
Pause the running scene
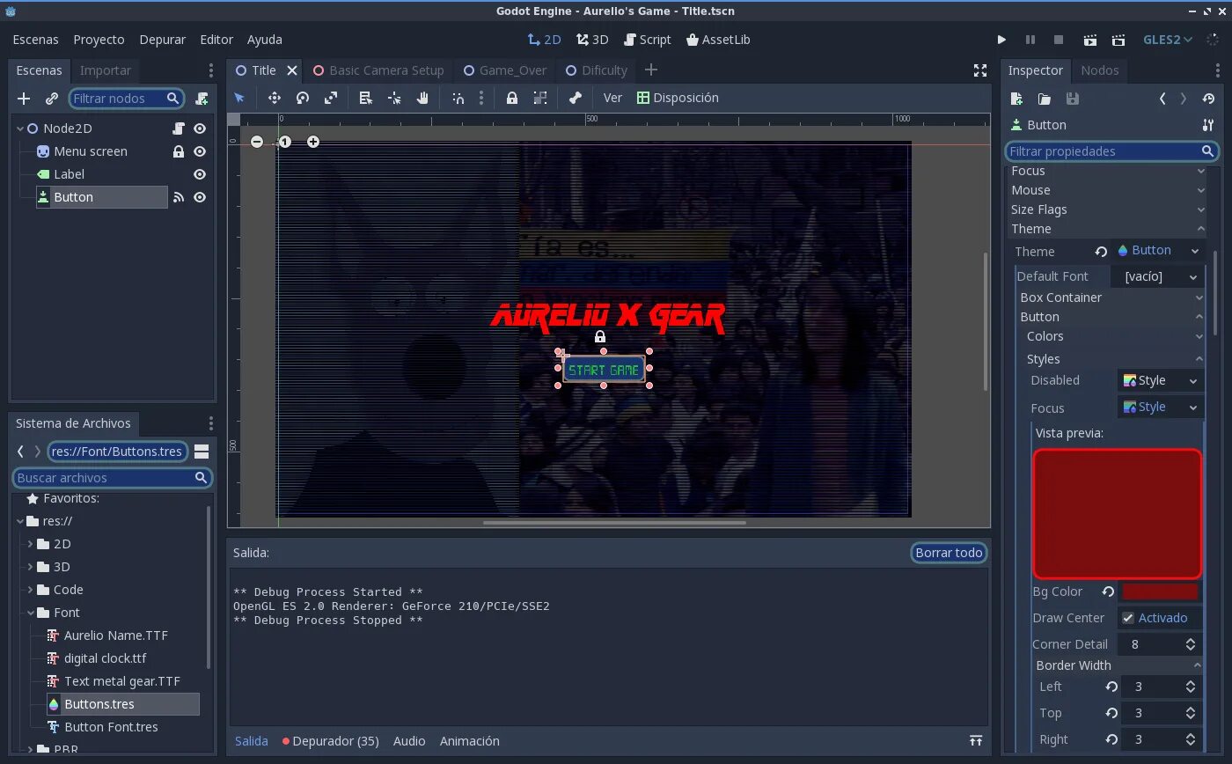1030,40
